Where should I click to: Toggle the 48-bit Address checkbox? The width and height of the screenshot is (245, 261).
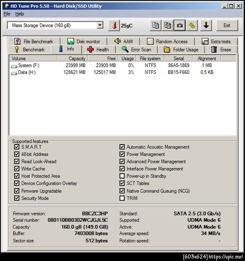(x=17, y=154)
